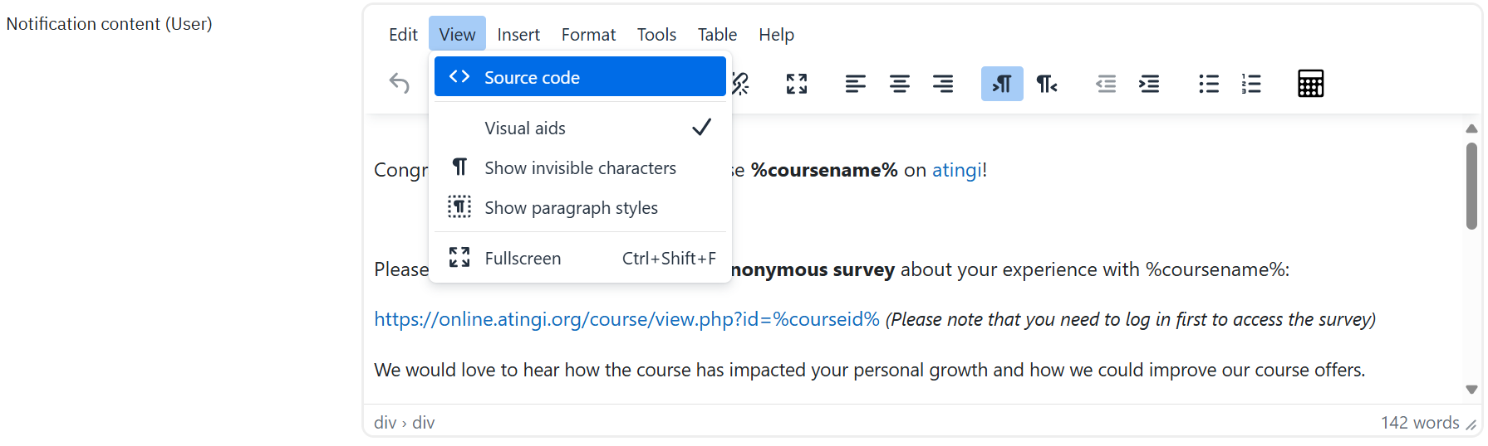The image size is (1488, 446).
Task: Align text right
Action: click(943, 84)
